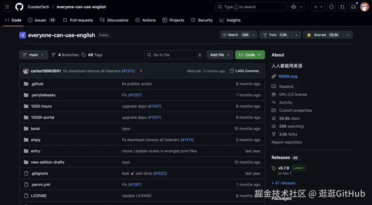Open the Custom properties link

[x=296, y=110]
